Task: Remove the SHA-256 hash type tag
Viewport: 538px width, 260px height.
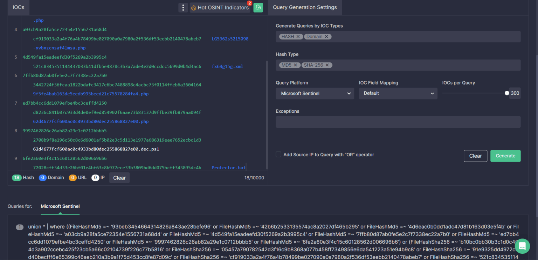Action: tap(327, 65)
